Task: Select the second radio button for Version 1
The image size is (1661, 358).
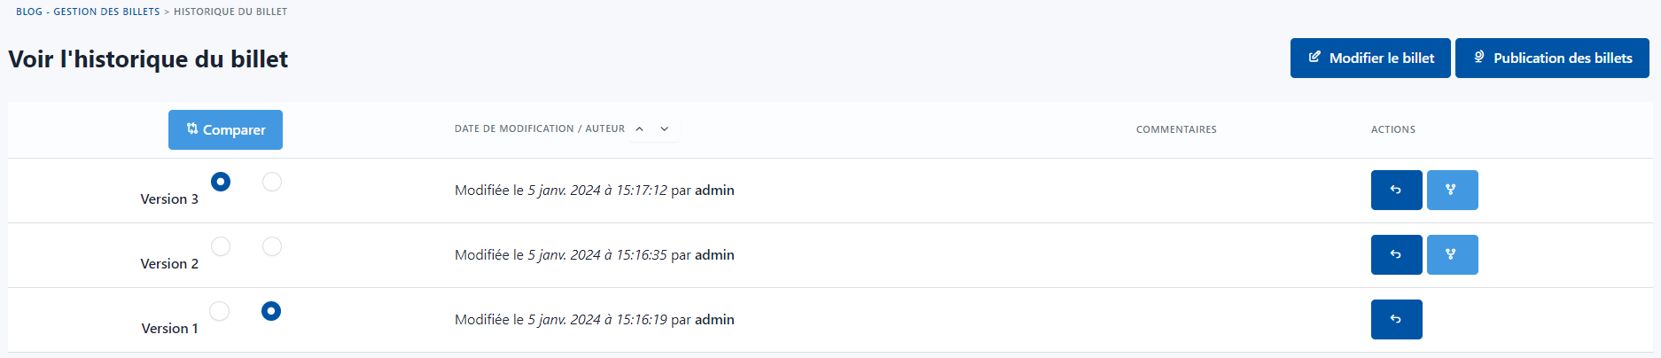Action: coord(271,311)
